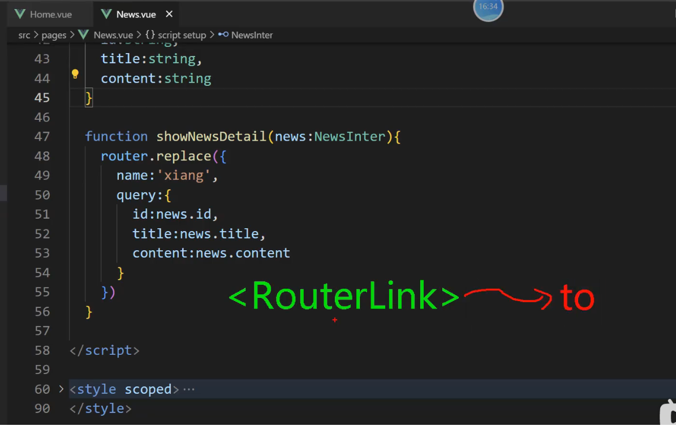Click 'content:news.content' on line 53
676x426 pixels.
pos(211,253)
